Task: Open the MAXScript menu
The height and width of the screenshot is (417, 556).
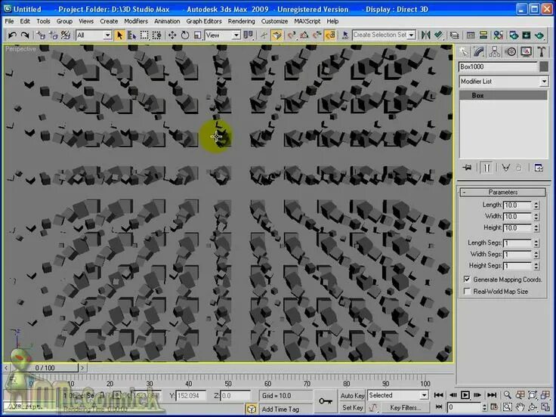Action: pos(307,21)
